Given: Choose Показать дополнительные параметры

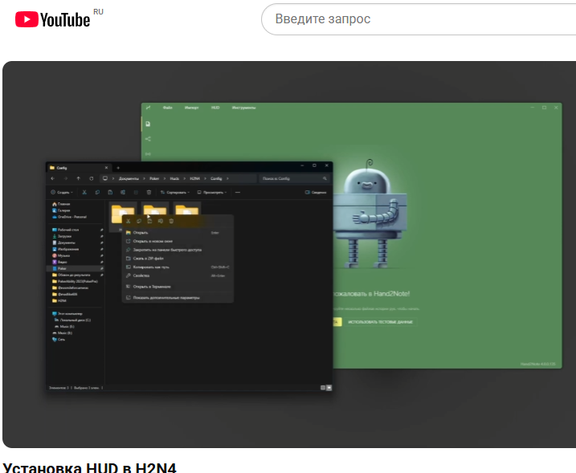Looking at the screenshot, I should [178, 298].
